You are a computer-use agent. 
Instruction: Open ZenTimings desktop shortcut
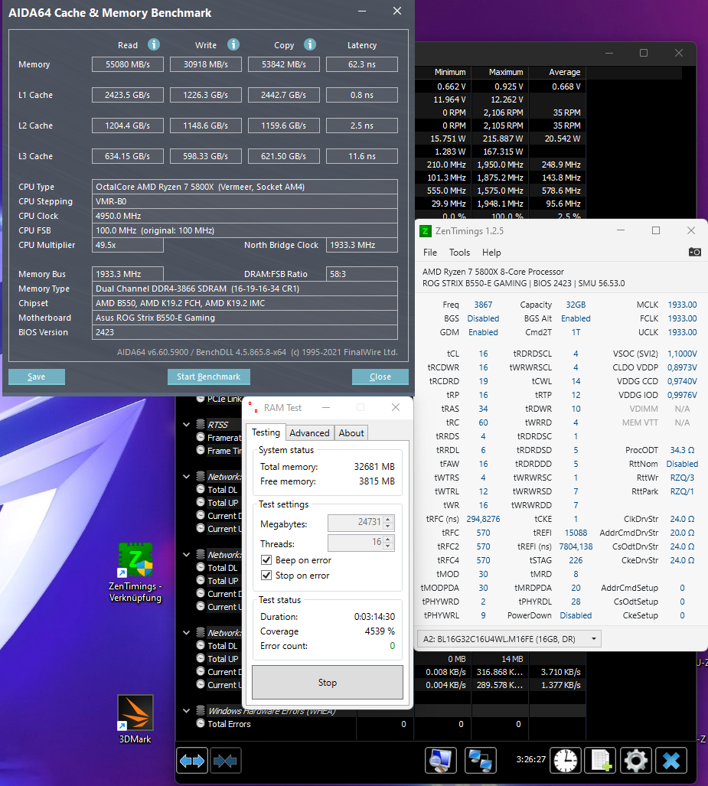(x=135, y=572)
